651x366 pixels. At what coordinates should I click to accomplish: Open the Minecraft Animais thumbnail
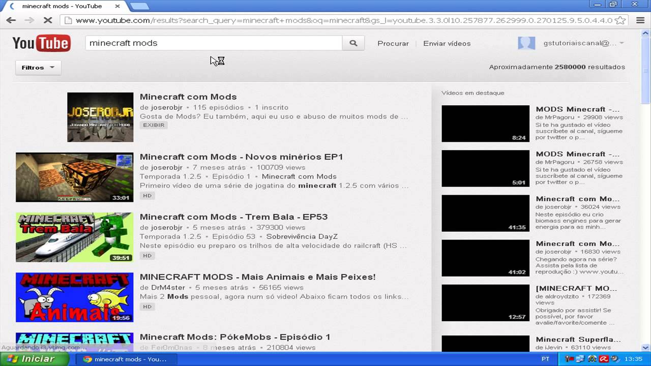click(74, 297)
